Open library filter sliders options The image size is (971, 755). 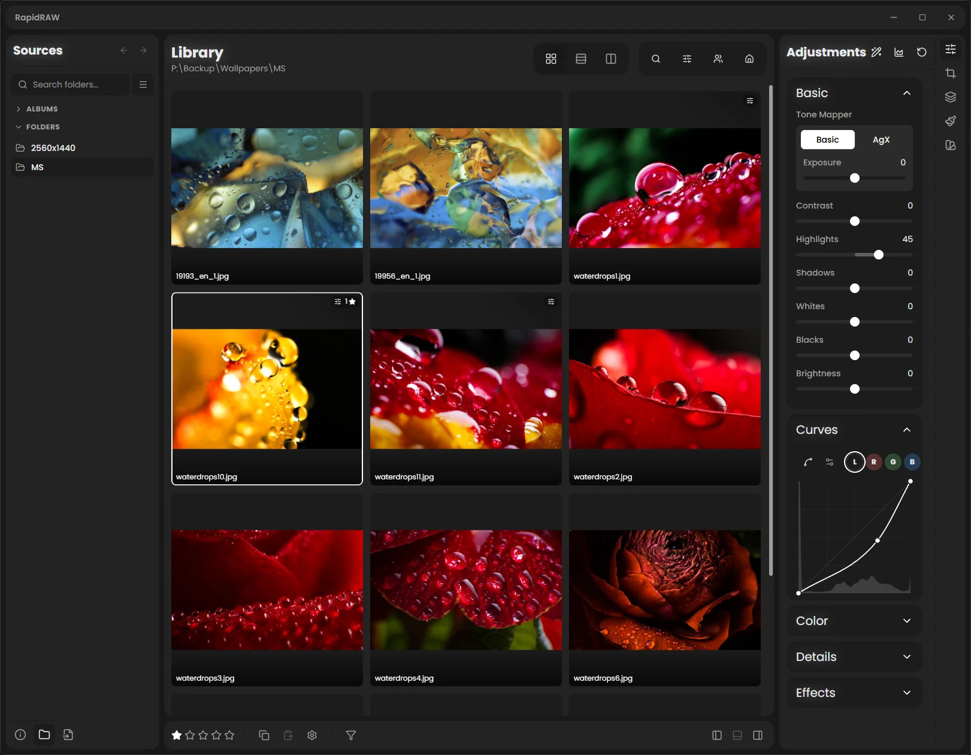click(687, 59)
